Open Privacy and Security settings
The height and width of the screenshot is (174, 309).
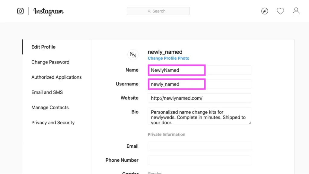tap(53, 123)
